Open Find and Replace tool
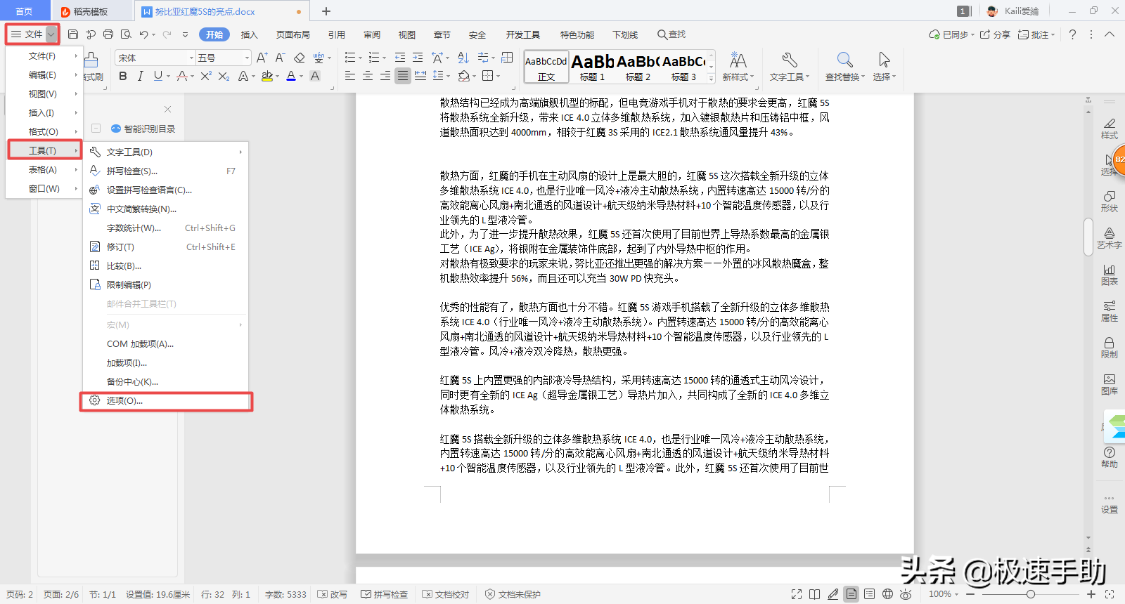This screenshot has width=1125, height=604. point(845,67)
